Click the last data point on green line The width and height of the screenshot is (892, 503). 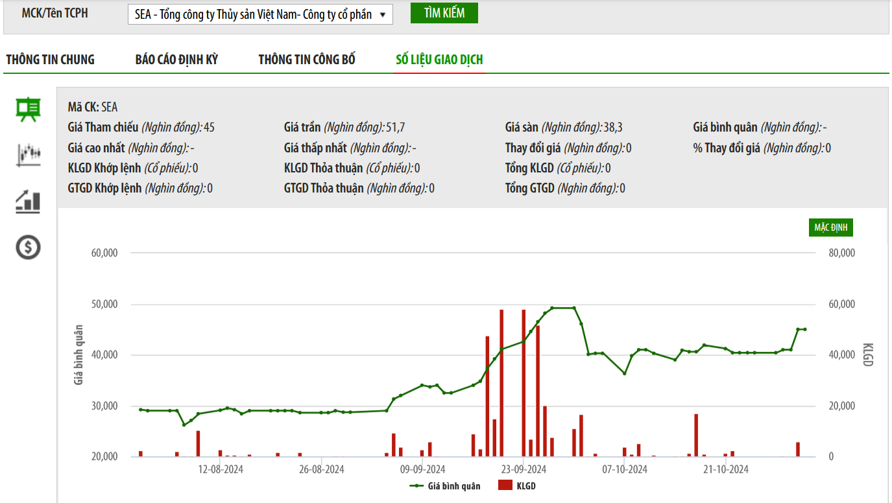point(805,329)
